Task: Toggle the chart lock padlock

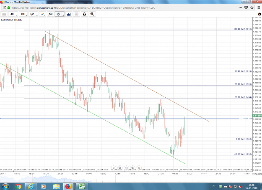Action: (84, 14)
